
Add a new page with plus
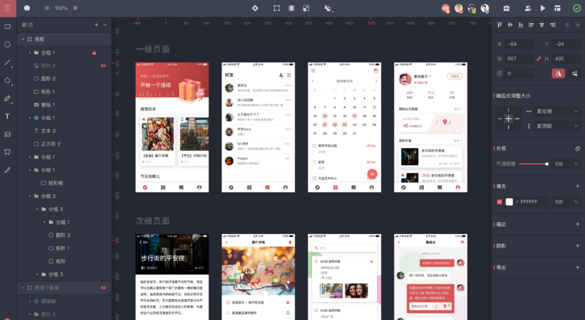click(96, 25)
